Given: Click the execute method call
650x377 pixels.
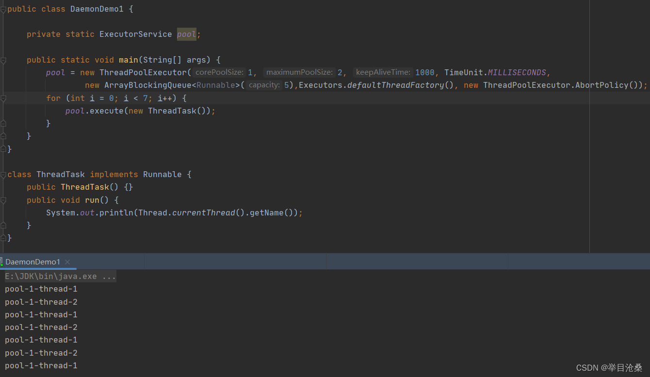Looking at the screenshot, I should [x=107, y=111].
